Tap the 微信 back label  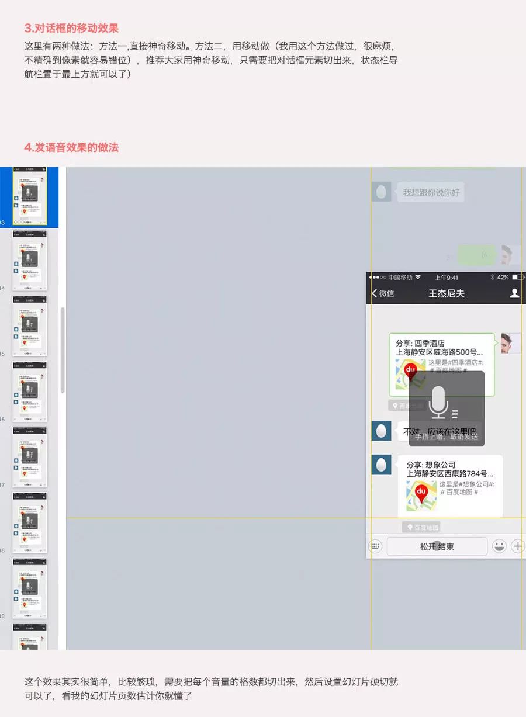pos(387,293)
